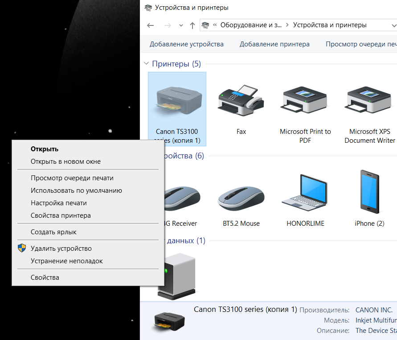Select Просмотр очереди печати in context menu
The image size is (397, 340).
coord(88,178)
